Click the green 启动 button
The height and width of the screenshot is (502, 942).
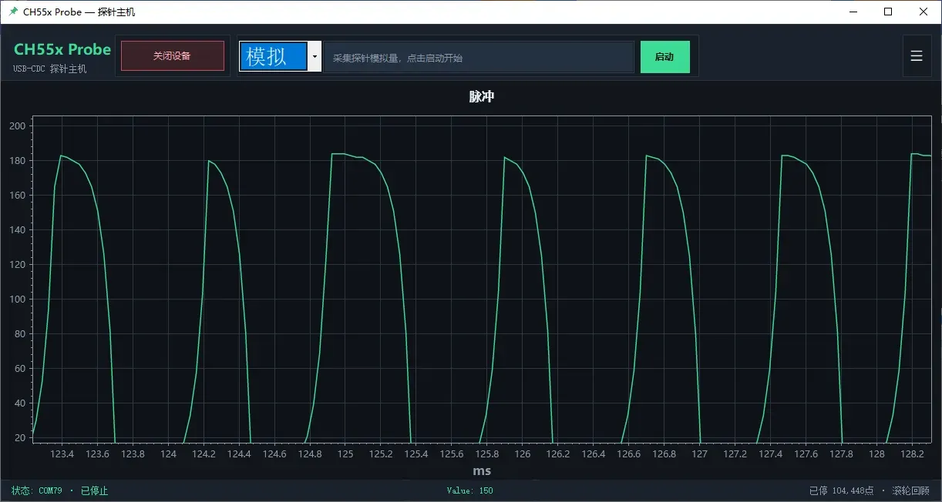click(x=664, y=57)
